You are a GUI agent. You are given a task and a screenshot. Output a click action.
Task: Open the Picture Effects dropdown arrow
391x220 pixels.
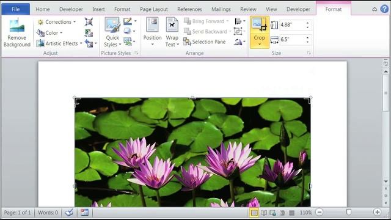coord(134,31)
